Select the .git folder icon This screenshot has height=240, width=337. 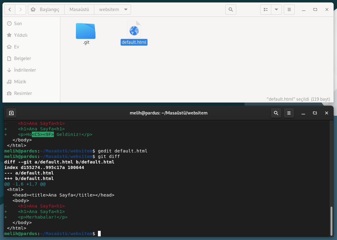click(85, 31)
